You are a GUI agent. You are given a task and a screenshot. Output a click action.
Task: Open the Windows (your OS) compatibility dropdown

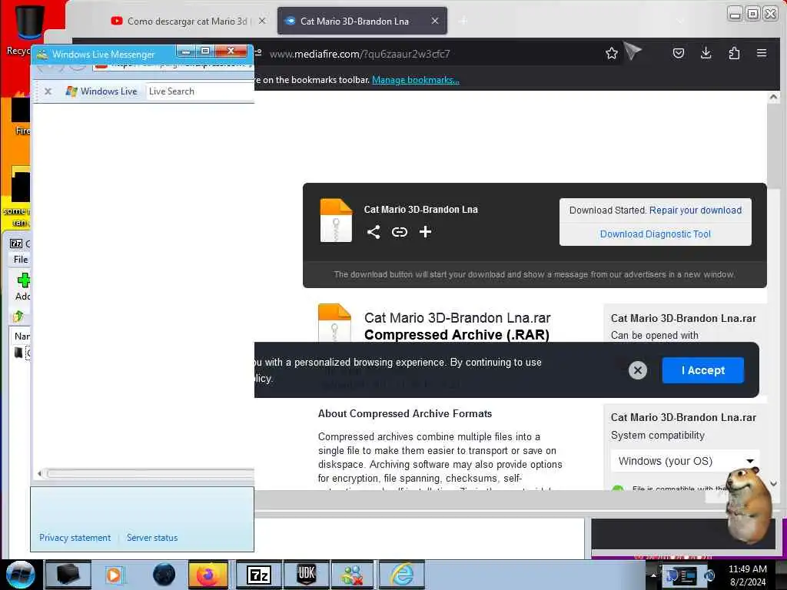tap(685, 461)
